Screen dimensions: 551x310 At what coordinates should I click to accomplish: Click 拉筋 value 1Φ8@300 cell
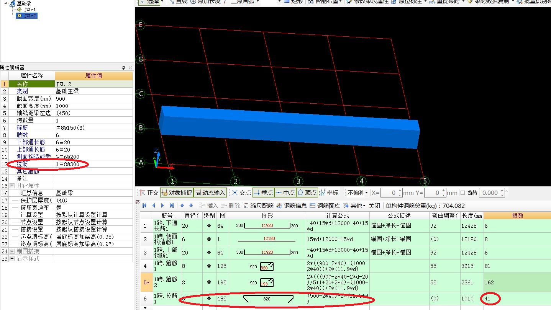[x=94, y=164]
